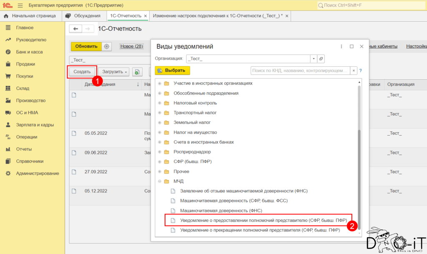Click the refresh settings gear icon
427x254 pixels.
(x=107, y=46)
